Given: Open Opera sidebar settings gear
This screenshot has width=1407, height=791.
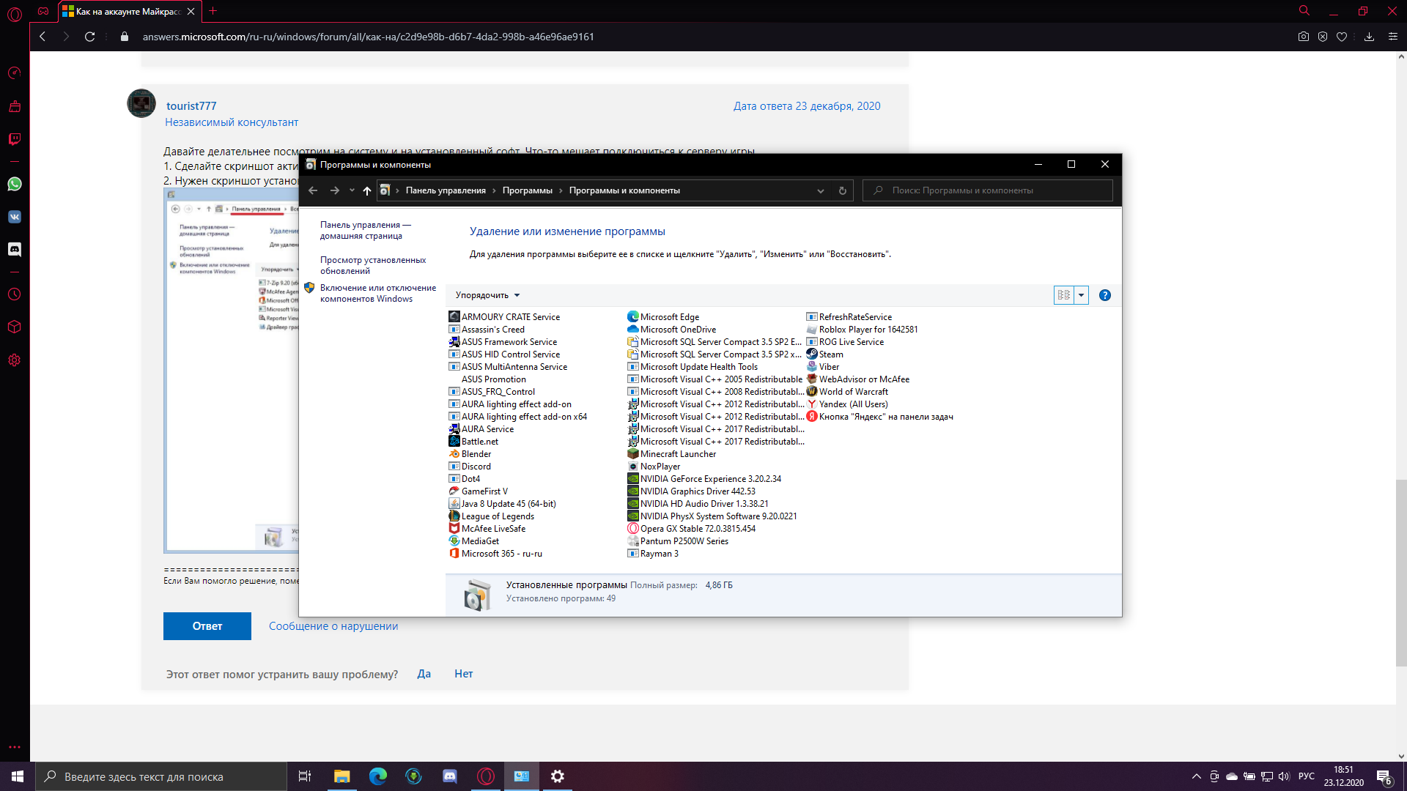Looking at the screenshot, I should coord(14,360).
